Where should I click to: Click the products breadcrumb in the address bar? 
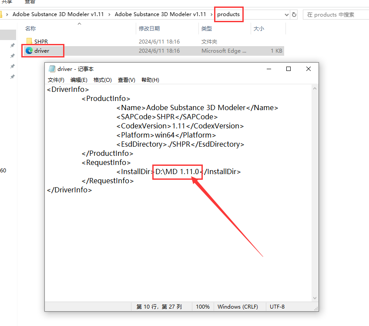pos(228,14)
